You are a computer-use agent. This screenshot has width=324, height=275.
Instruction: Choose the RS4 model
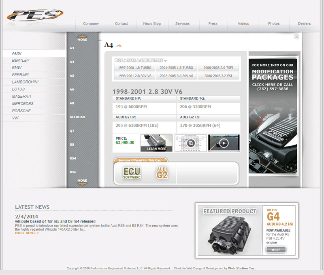73,158
